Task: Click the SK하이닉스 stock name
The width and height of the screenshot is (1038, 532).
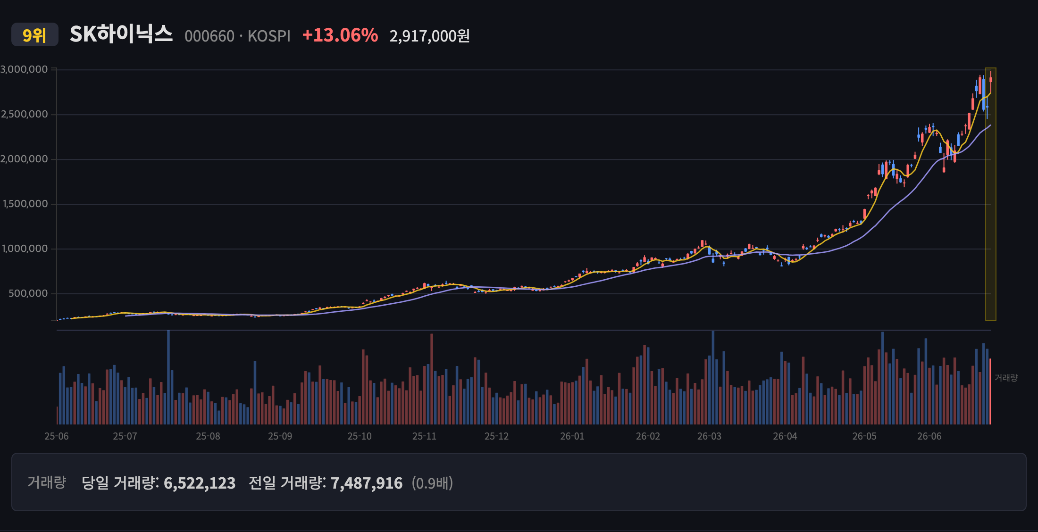Action: pos(121,34)
